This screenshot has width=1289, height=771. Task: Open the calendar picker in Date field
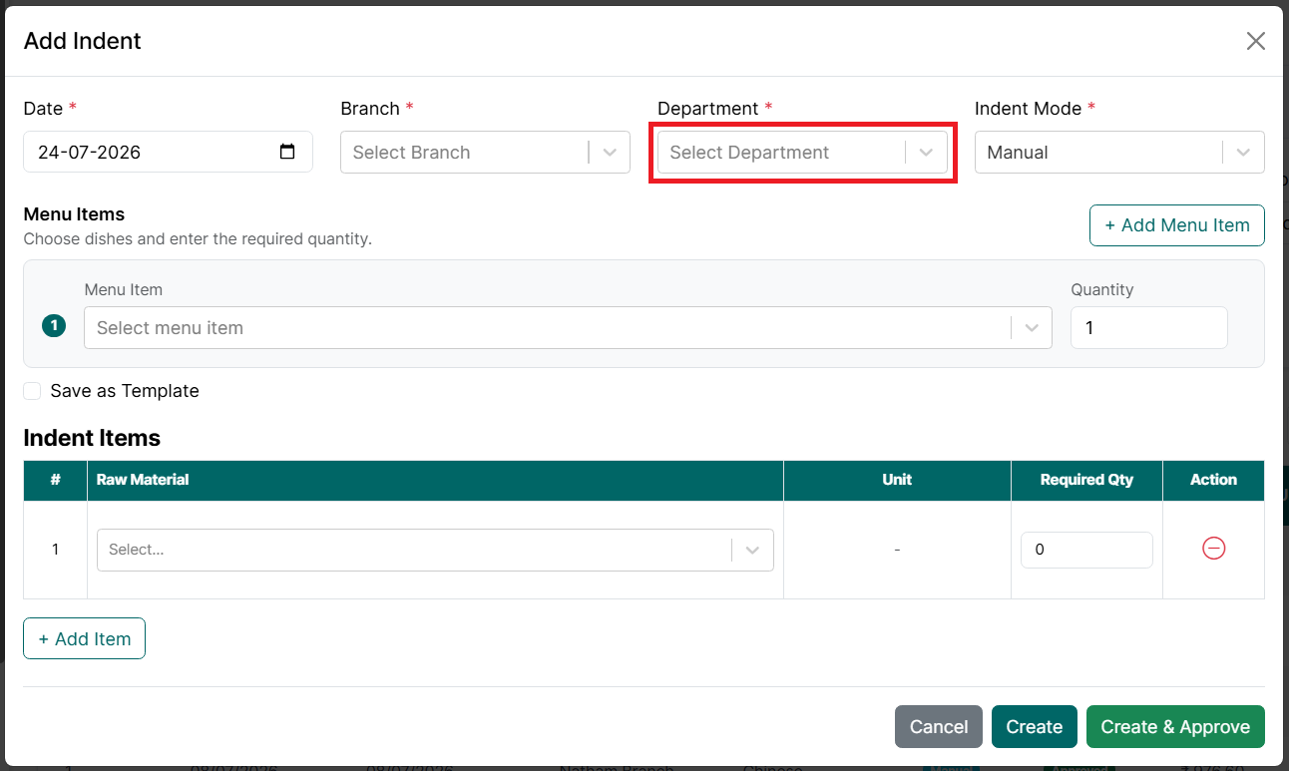coord(287,152)
